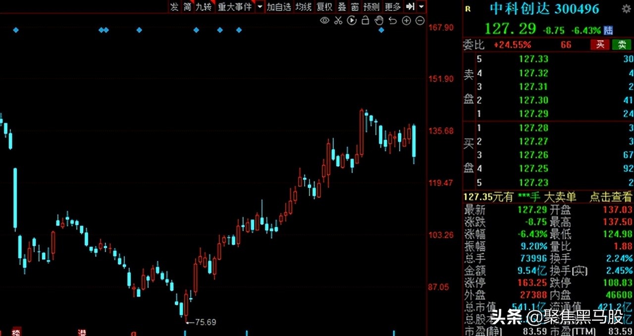634x336 pixels.
Task: Open settings gear beside stock code 300496
Action: coord(626,9)
